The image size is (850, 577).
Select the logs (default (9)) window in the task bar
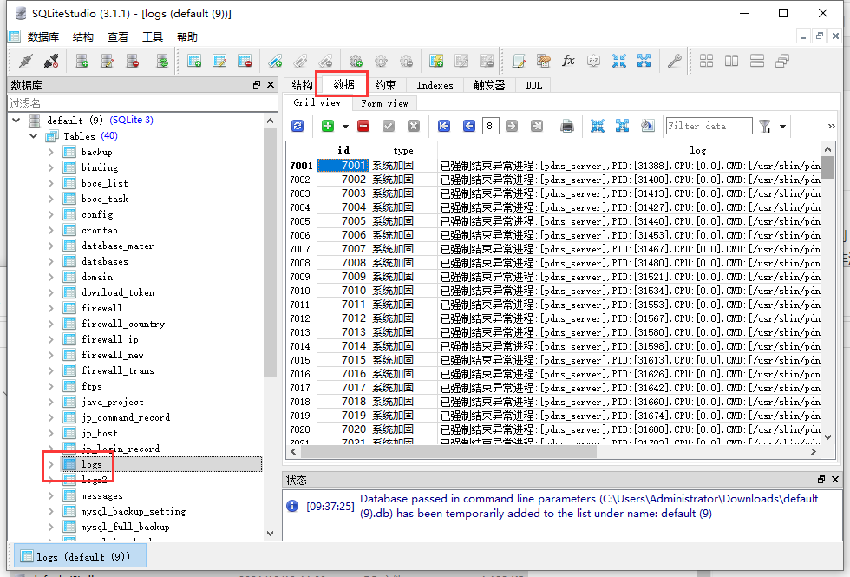tap(80, 556)
